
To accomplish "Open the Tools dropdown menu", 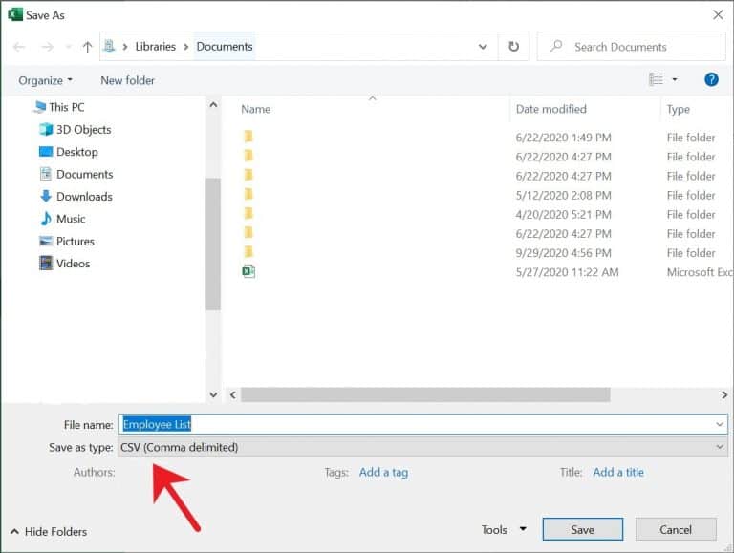I will coord(504,530).
